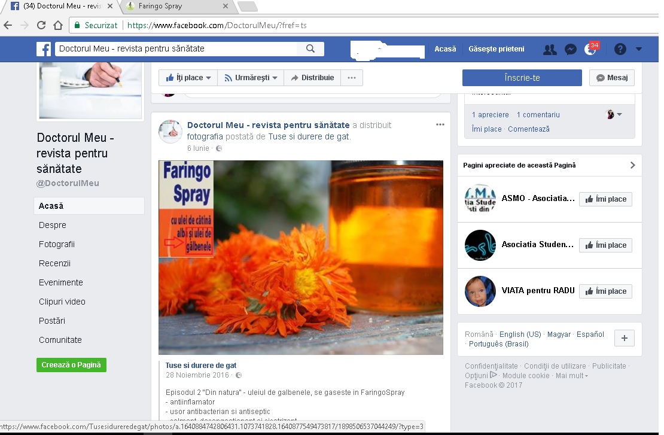Screen dimensions: 664x435
Task: Open Urmărești dropdown
Action: (251, 78)
